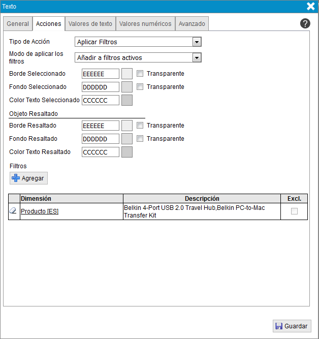Click the Borde Seleccionado hex input field
The width and height of the screenshot is (319, 339).
click(100, 74)
